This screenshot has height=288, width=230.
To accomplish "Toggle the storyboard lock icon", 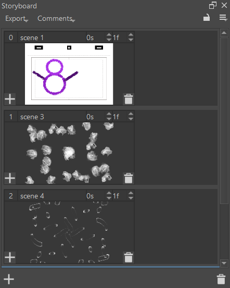I will pos(207,18).
